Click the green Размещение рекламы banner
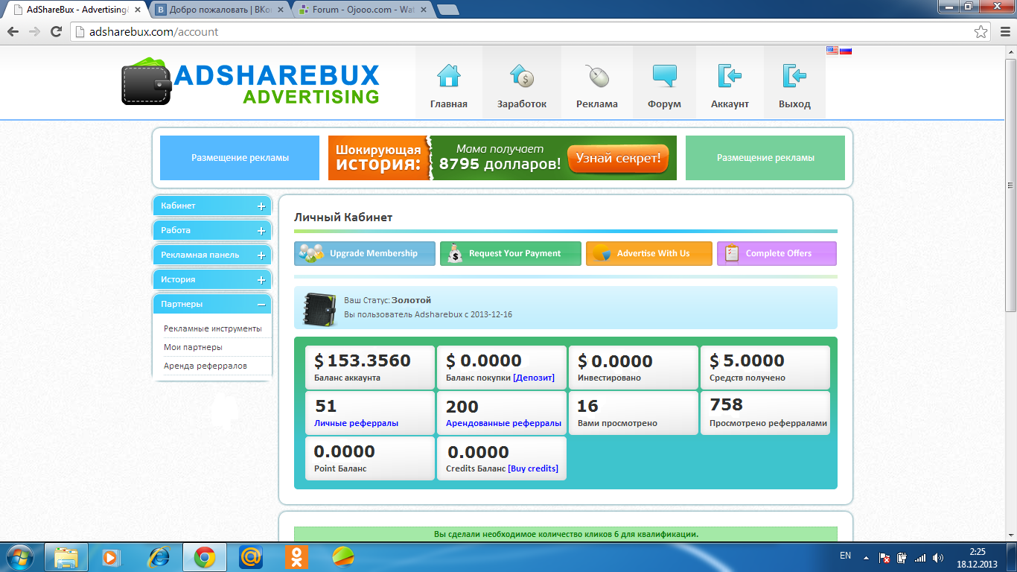1017x572 pixels. point(765,158)
